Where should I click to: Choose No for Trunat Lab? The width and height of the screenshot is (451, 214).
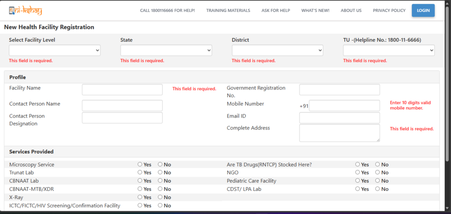[x=160, y=173]
